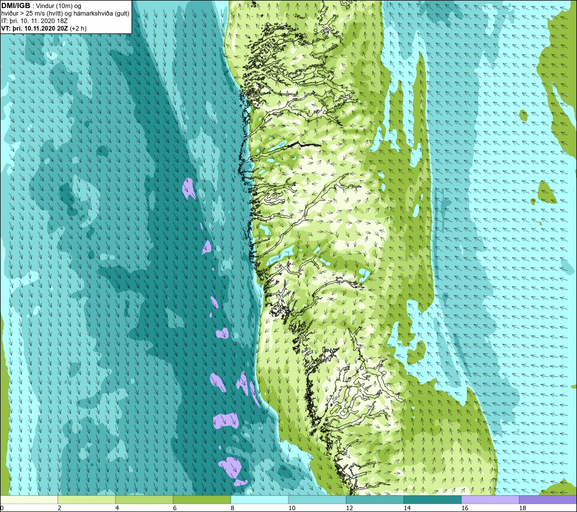Click the 6-8 m/s olive green legend swatch
The width and height of the screenshot is (577, 512).
click(x=201, y=500)
